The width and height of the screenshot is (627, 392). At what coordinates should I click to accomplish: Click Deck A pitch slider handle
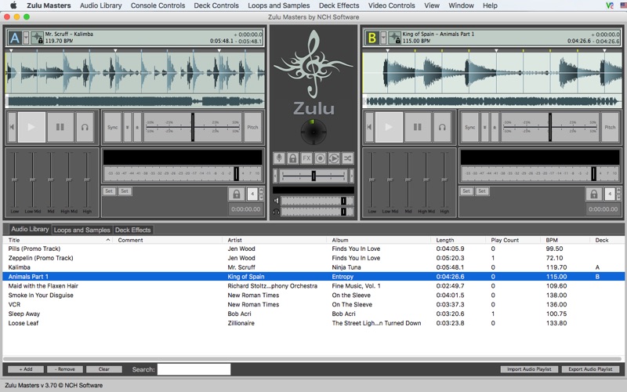click(193, 127)
